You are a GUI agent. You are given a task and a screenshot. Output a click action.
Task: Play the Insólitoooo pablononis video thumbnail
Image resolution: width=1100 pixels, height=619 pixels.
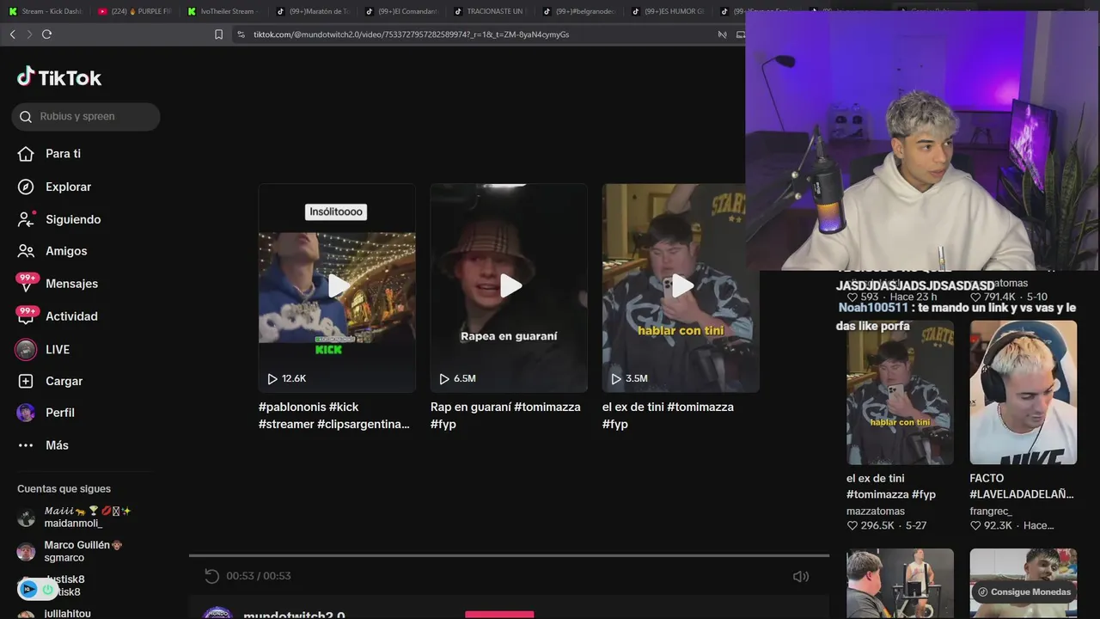click(x=337, y=287)
